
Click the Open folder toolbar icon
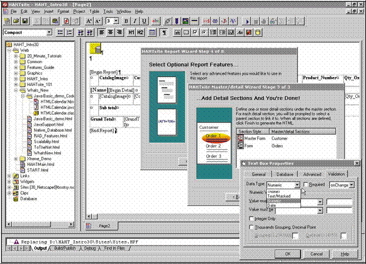pyautogui.click(x=16, y=21)
